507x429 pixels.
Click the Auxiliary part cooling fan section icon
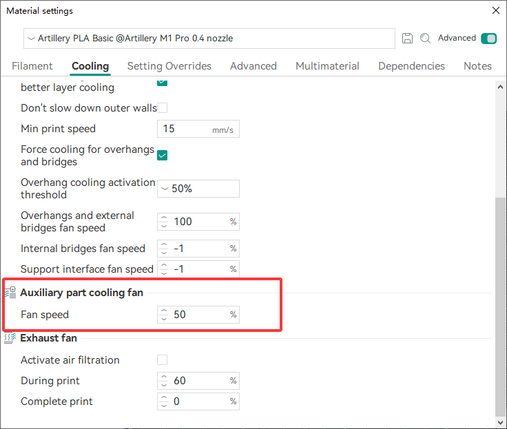click(10, 293)
